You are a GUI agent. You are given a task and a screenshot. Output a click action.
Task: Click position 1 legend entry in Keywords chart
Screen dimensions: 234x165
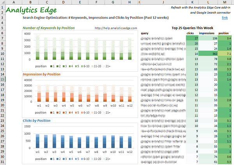[x=52, y=66]
